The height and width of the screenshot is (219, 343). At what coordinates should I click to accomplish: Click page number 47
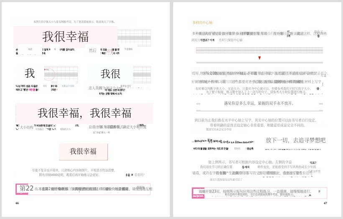click(325, 203)
